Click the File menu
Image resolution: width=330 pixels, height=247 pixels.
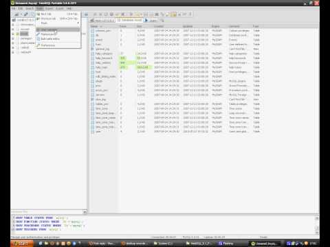click(x=14, y=8)
